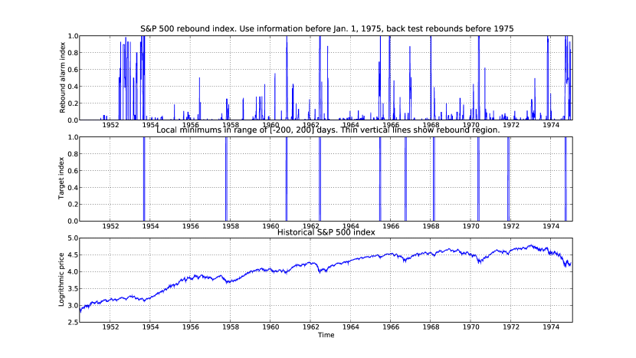
Task: Click the 2.5 tick on the logarithmic price axis
Action: point(73,322)
